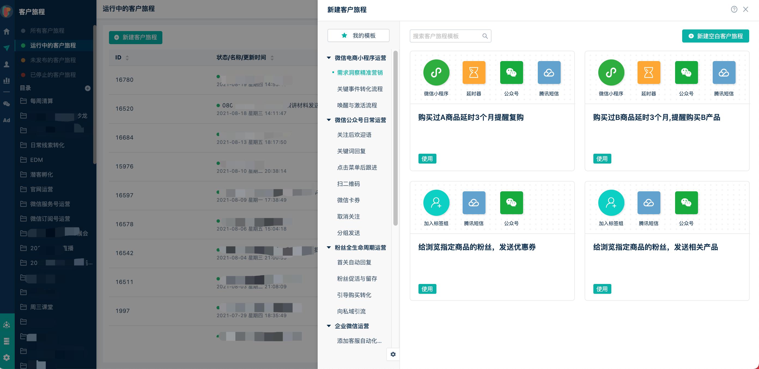Click the 延时器 hourglass icon in first card

(x=473, y=72)
